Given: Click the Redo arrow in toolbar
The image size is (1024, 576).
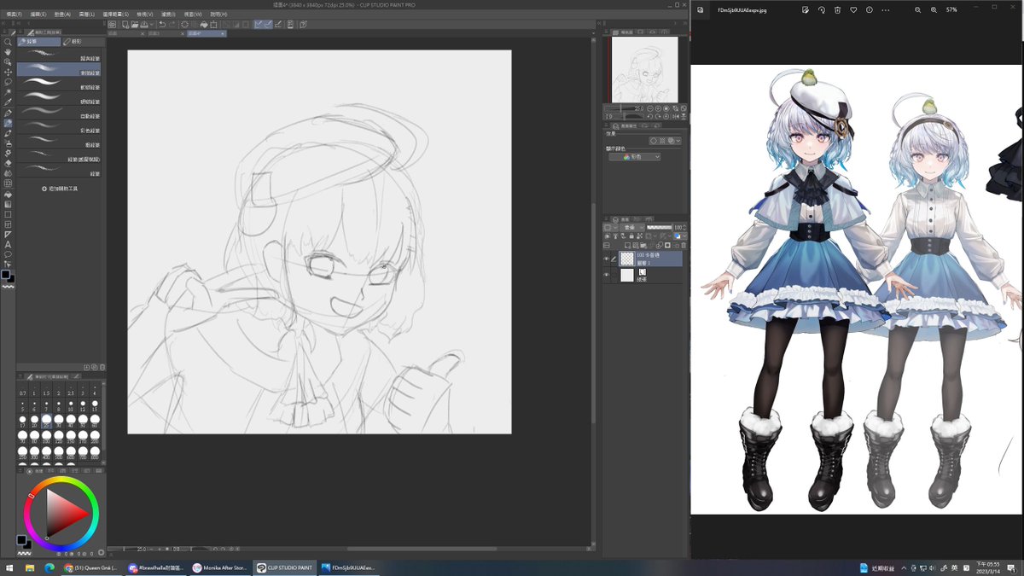Looking at the screenshot, I should (x=172, y=24).
